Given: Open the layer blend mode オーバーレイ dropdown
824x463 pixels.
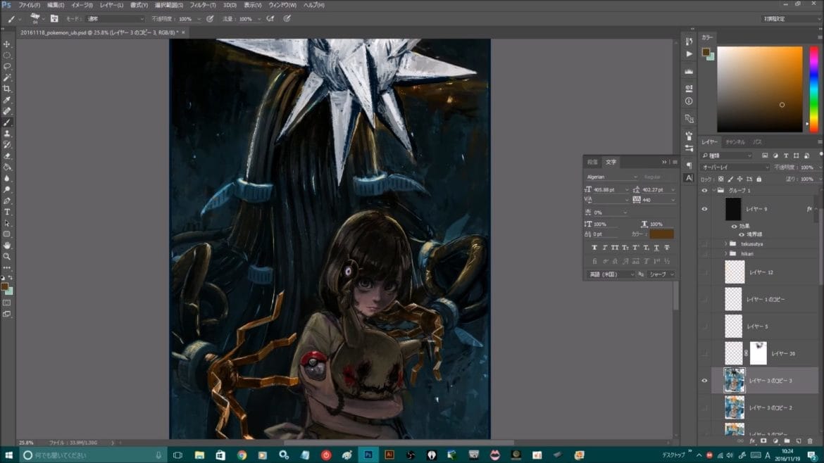Looking at the screenshot, I should tap(735, 167).
